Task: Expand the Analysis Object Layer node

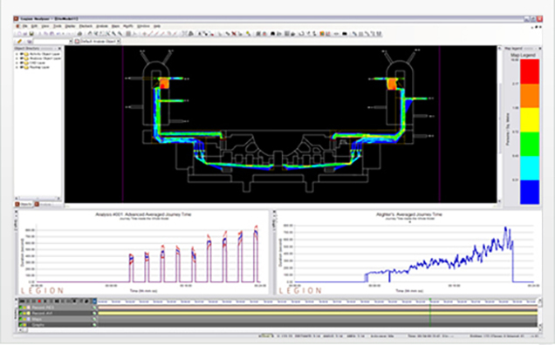Action: coord(17,58)
